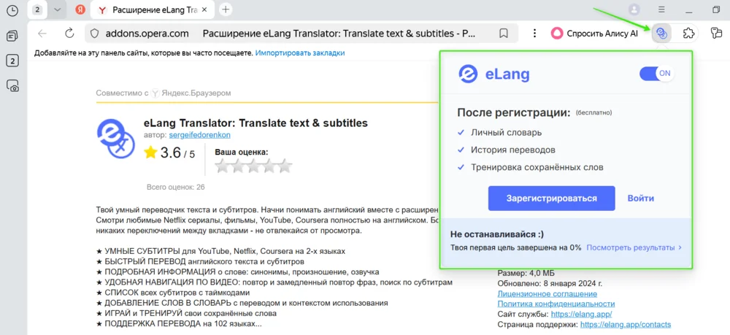Open the elang.app/contacts support page link
The width and height of the screenshot is (730, 335).
click(626, 324)
